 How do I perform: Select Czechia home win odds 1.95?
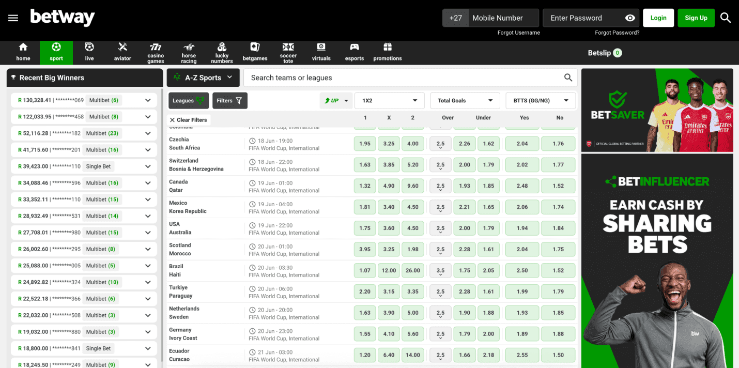tap(365, 144)
